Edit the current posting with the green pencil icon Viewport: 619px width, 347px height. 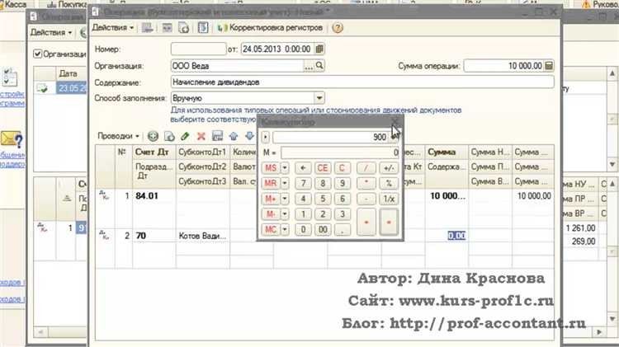185,136
